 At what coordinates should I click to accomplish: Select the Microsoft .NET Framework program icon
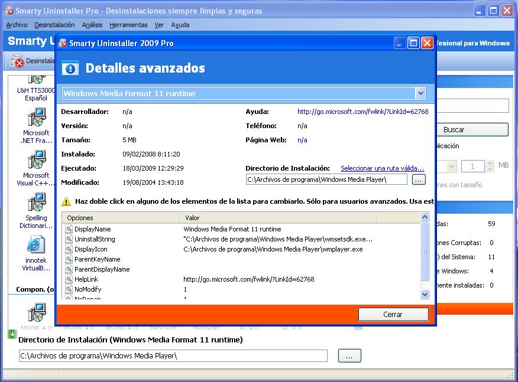click(36, 117)
